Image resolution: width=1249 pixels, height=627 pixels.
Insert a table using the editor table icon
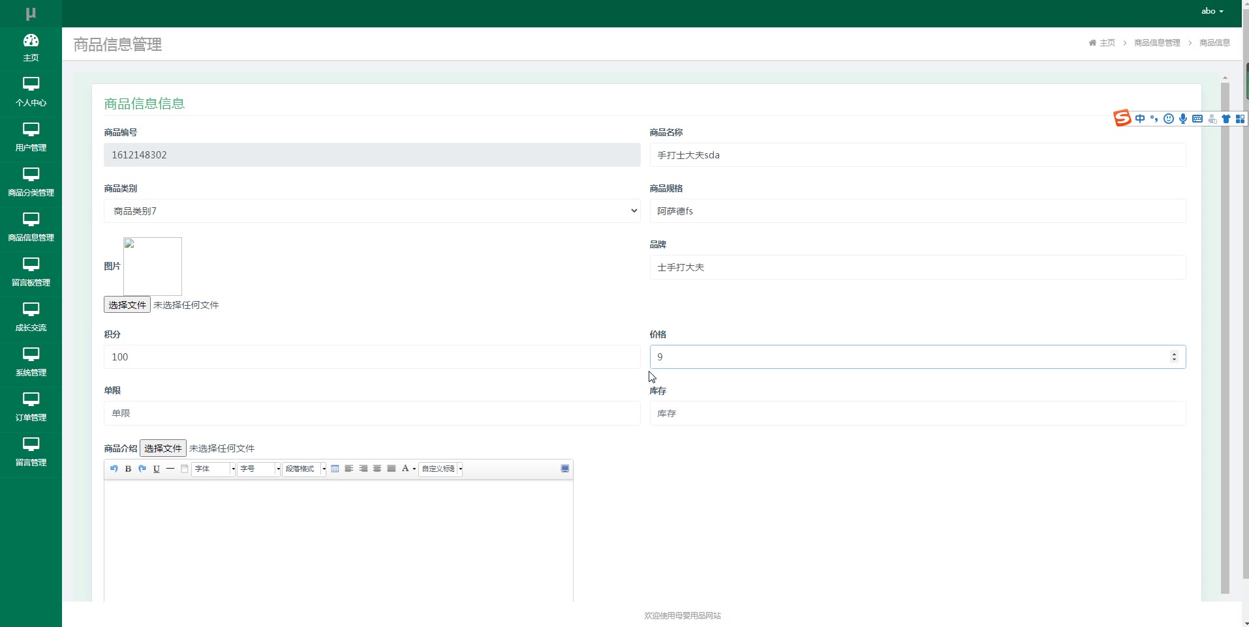coord(335,469)
